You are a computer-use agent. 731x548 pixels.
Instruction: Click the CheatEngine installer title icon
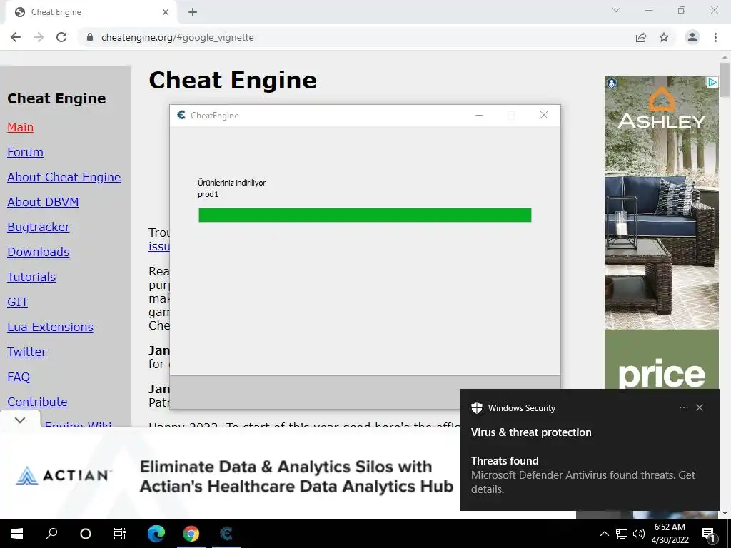[181, 115]
